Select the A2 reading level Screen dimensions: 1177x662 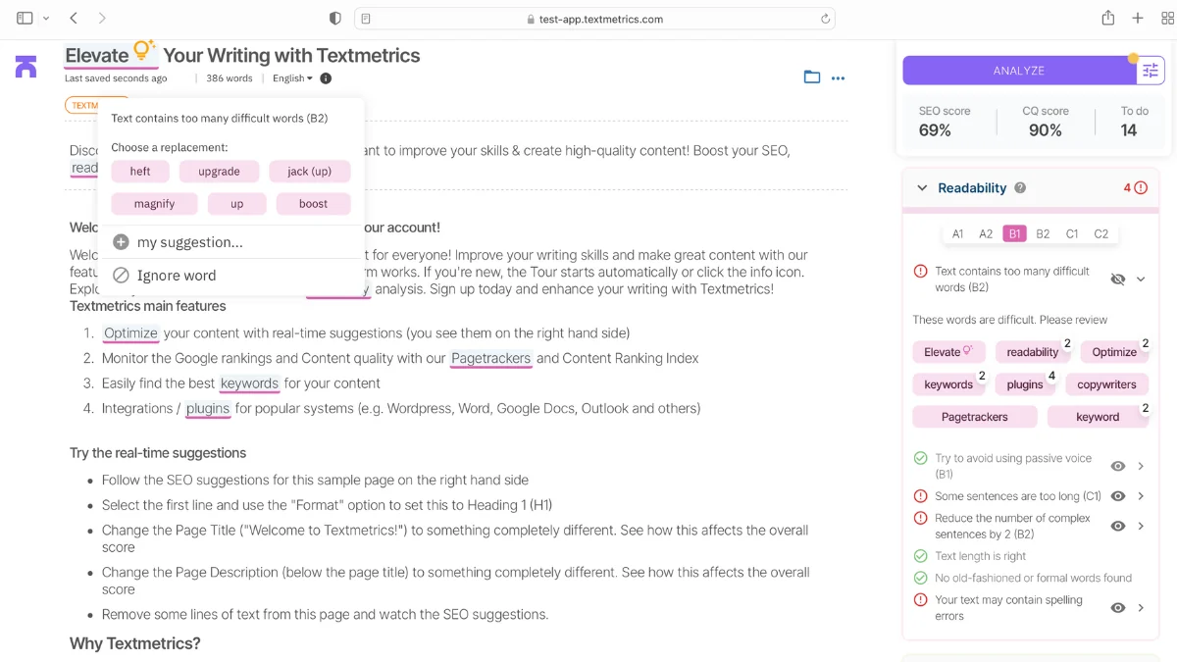986,233
